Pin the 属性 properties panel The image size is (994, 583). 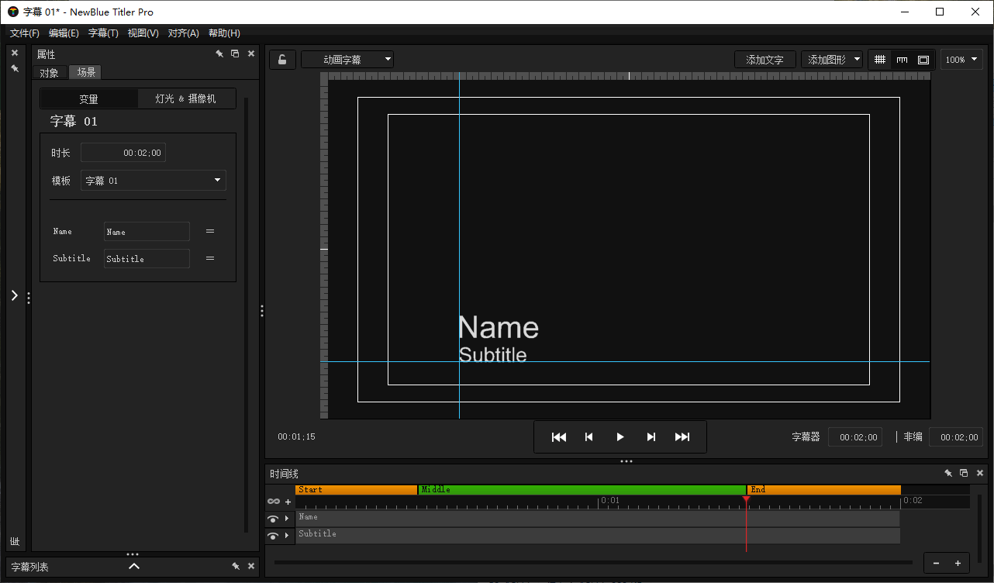(x=219, y=54)
